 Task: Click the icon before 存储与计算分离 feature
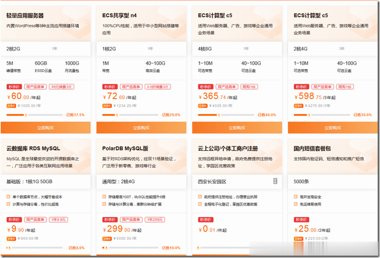point(104,204)
